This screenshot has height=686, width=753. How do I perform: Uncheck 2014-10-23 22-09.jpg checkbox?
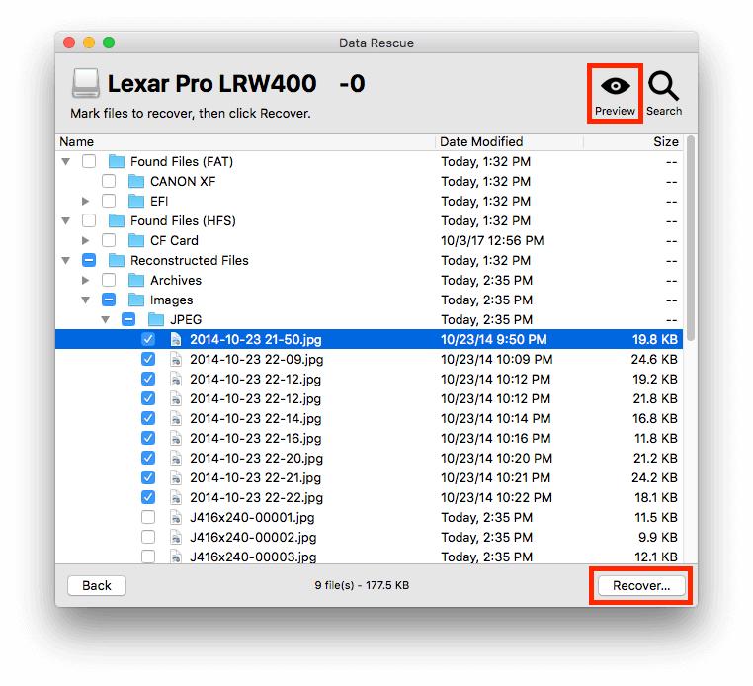[x=148, y=360]
